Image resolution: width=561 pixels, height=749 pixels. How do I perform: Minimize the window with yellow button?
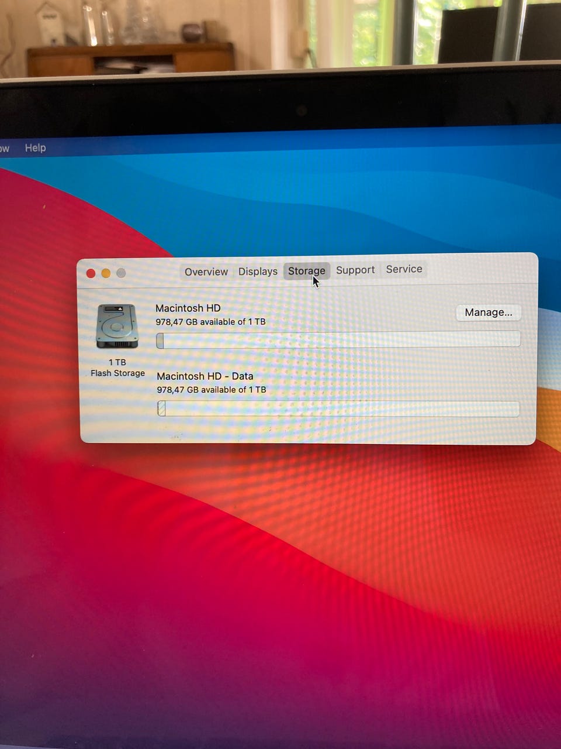coord(106,273)
